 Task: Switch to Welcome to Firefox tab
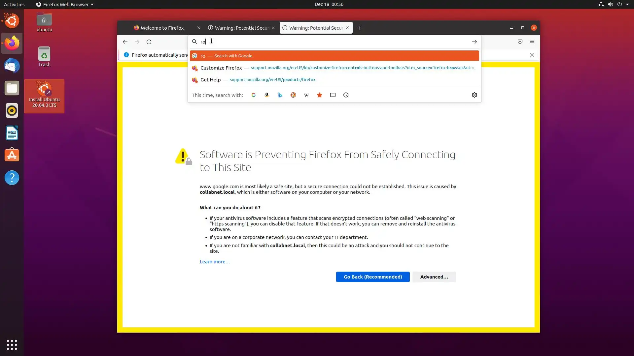tap(162, 28)
